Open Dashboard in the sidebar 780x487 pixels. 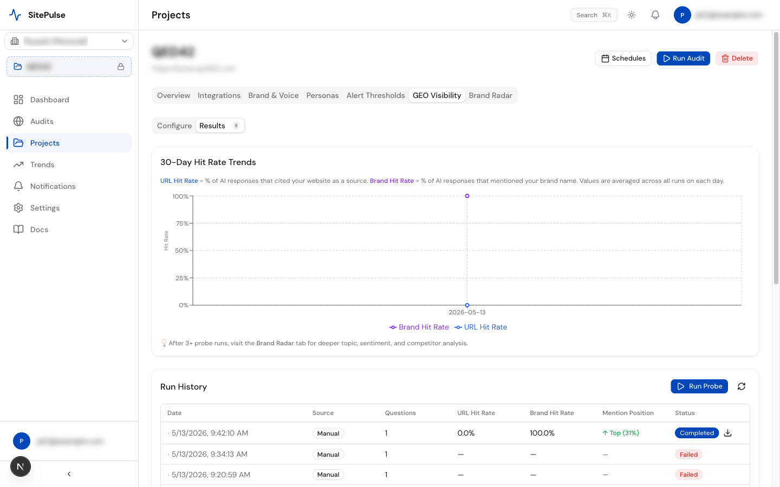(69, 100)
